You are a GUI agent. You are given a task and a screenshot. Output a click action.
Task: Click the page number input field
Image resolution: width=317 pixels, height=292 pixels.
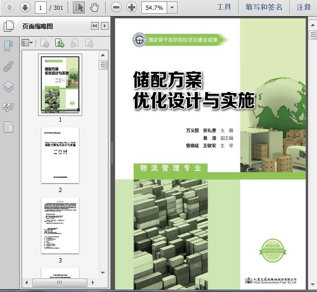pyautogui.click(x=42, y=8)
